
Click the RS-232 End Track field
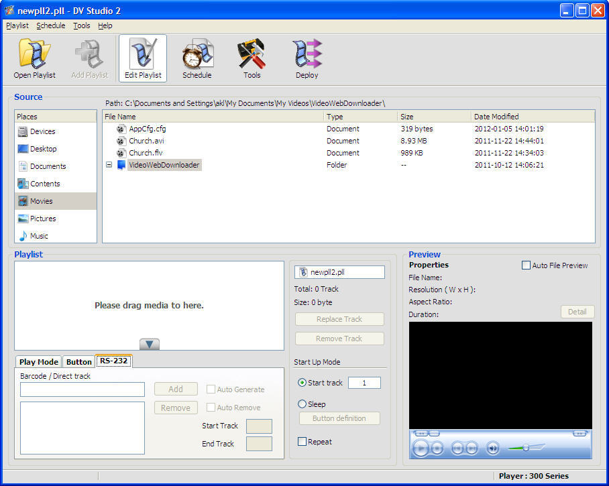pyautogui.click(x=259, y=444)
